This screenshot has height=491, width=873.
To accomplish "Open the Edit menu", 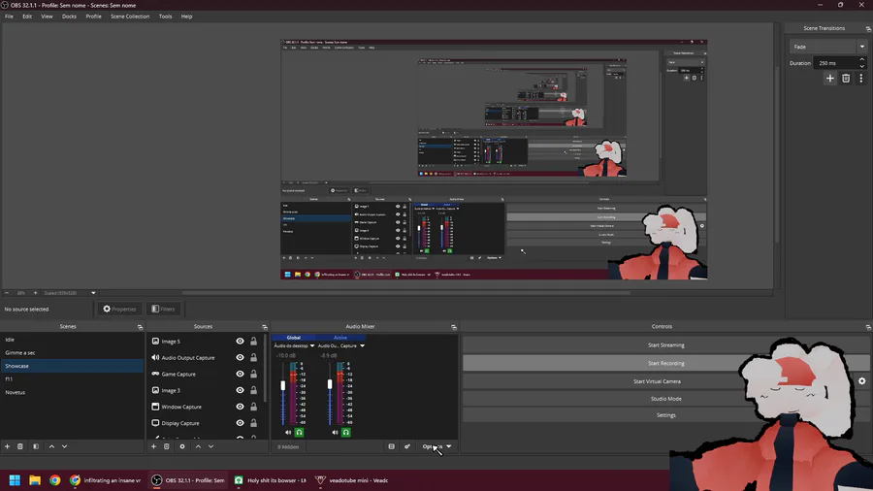I will point(27,16).
